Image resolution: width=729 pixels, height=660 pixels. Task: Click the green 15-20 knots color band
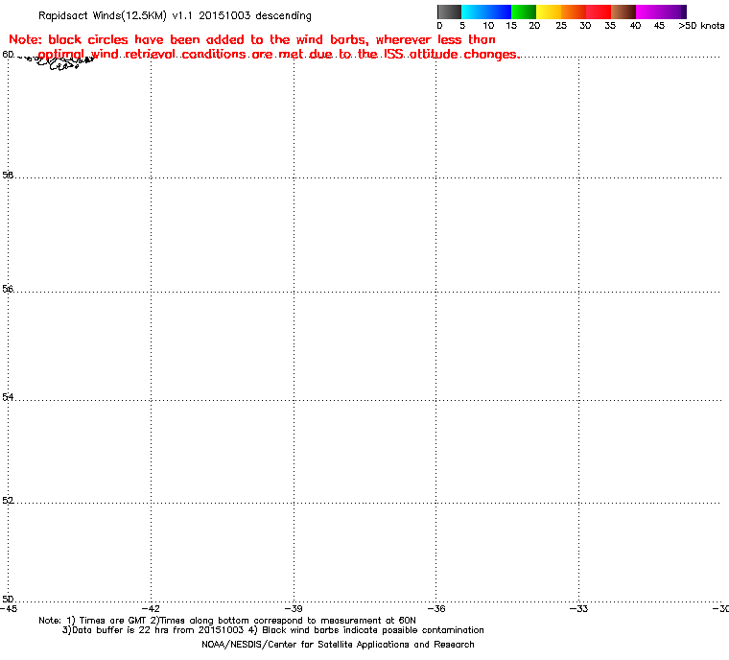click(x=524, y=12)
